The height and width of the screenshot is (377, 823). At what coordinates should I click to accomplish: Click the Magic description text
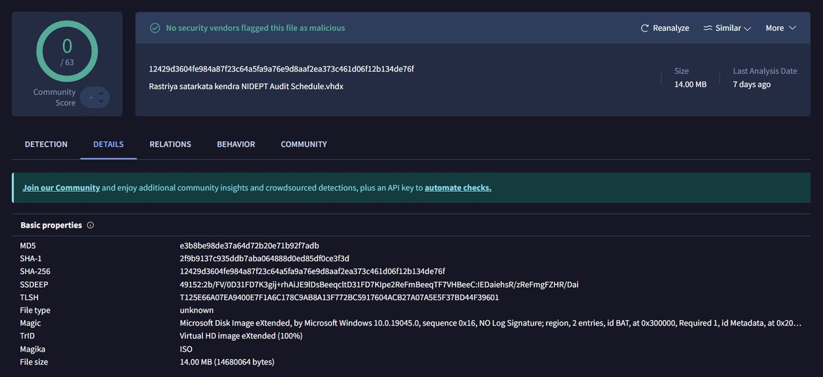490,323
